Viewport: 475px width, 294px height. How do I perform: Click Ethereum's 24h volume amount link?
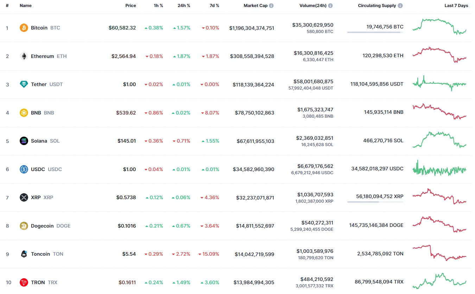coord(313,53)
